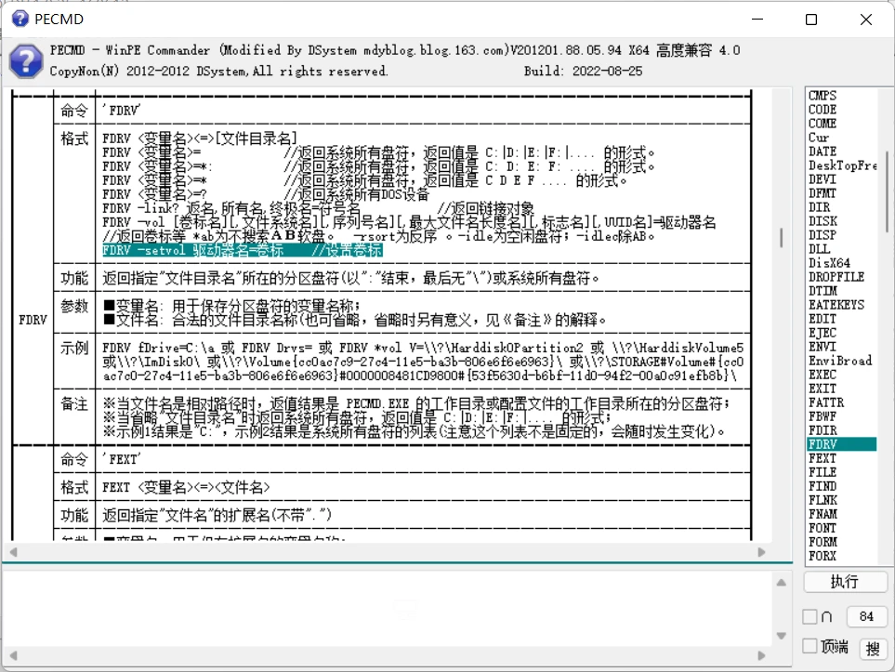Select FLNK in the command list
The image size is (895, 672).
pyautogui.click(x=823, y=500)
